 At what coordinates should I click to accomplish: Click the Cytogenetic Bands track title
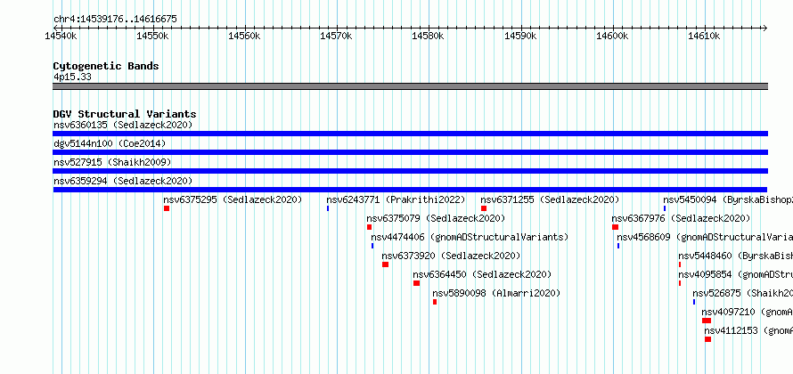[x=106, y=66]
